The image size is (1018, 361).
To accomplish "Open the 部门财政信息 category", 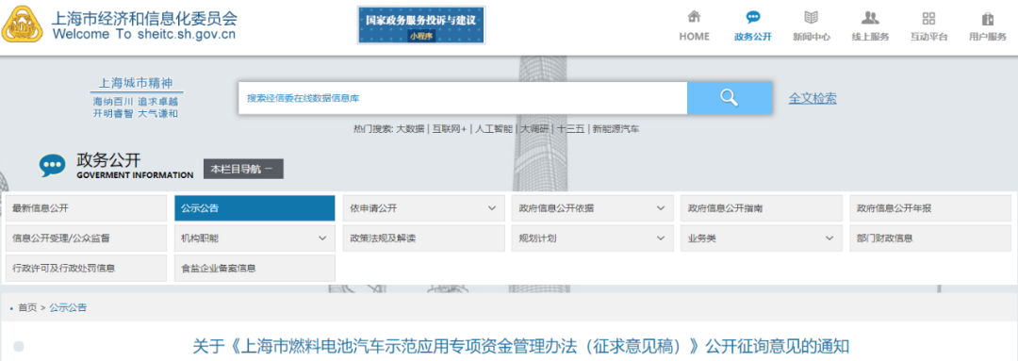I will (930, 238).
